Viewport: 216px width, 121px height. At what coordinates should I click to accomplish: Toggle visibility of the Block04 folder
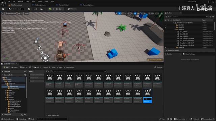166,47
